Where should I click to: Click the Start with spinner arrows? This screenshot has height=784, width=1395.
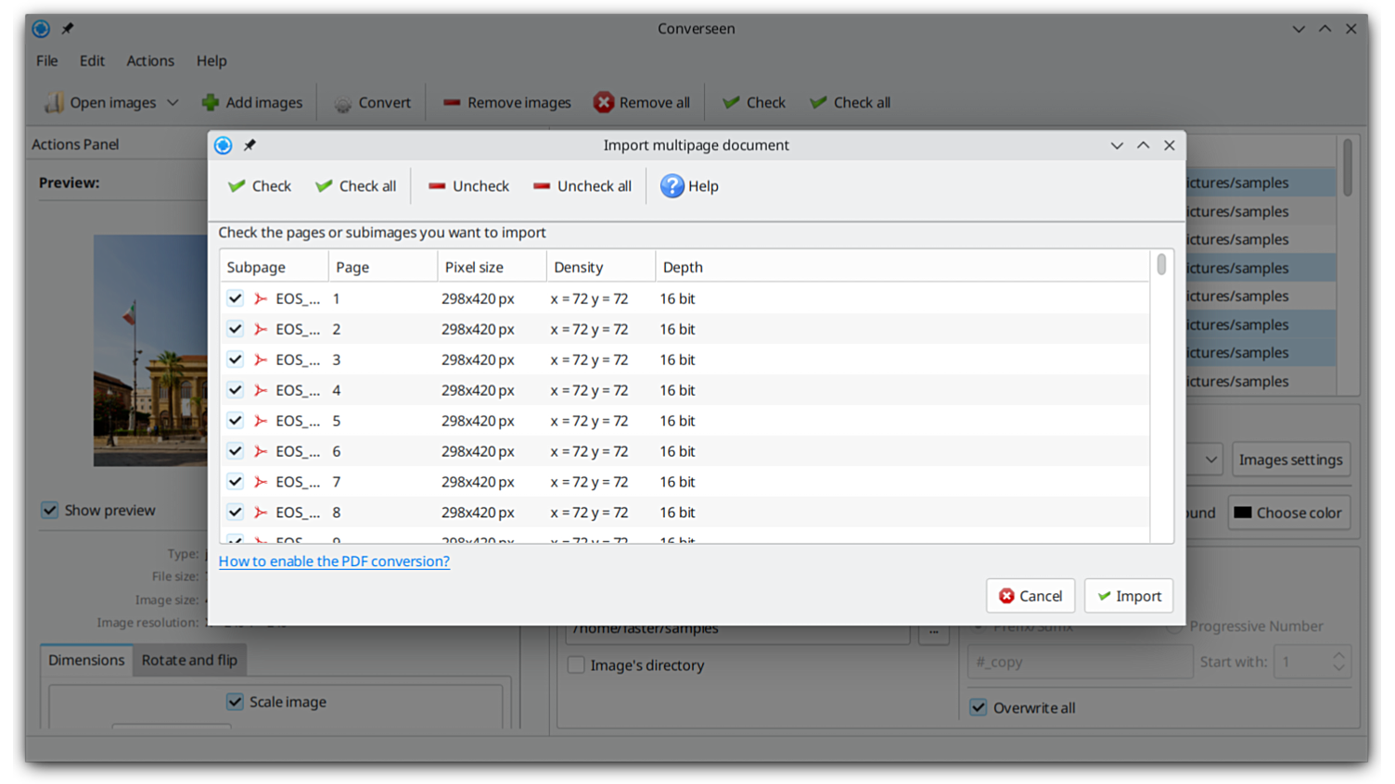tap(1338, 662)
